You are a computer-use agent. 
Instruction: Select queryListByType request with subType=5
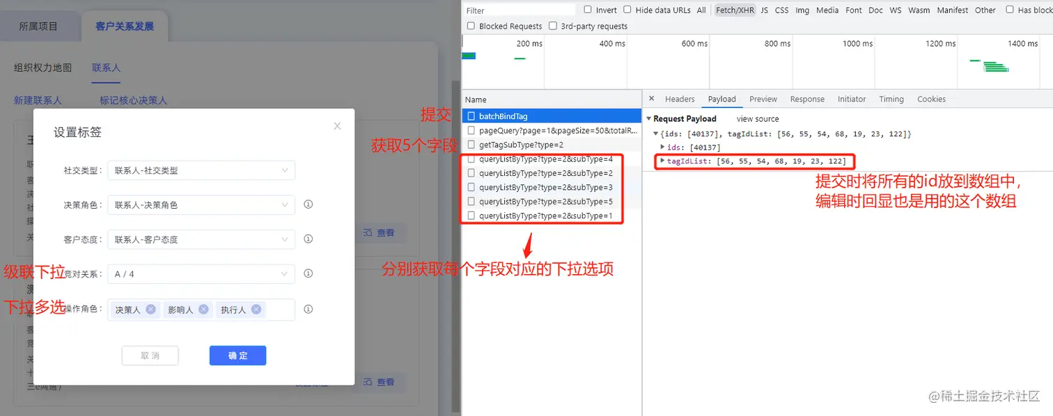(552, 201)
